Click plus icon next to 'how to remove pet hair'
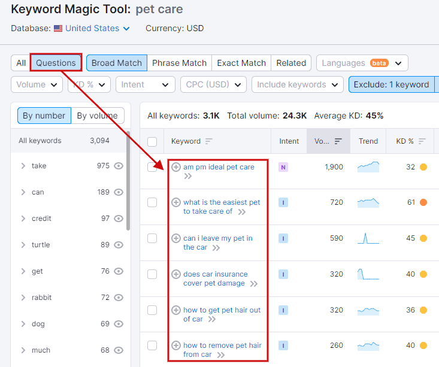The height and width of the screenshot is (367, 439). [176, 345]
